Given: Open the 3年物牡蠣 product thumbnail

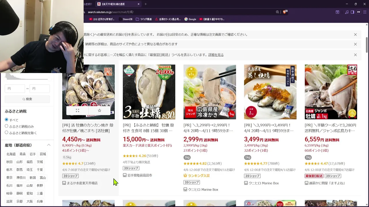Looking at the screenshot, I should click(x=149, y=92).
